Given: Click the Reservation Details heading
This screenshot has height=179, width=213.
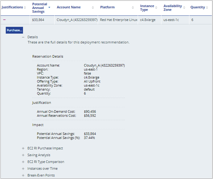Looking at the screenshot, I should (48, 56).
